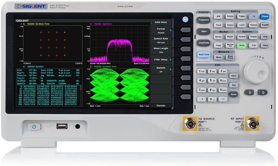The height and width of the screenshot is (166, 278).
Task: Click the Sweep setting key
Action: pyautogui.click(x=230, y=16)
